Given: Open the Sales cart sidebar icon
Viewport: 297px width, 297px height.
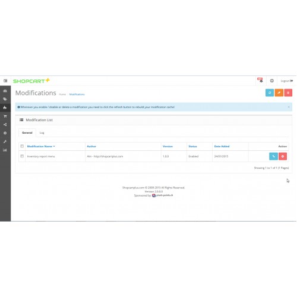Looking at the screenshot, I should click(x=5, y=116).
